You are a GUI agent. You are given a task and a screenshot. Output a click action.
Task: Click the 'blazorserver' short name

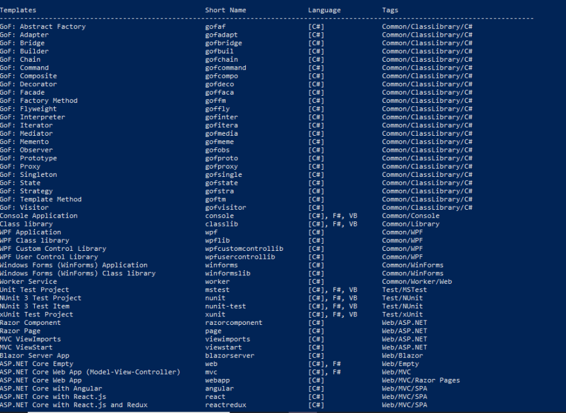tap(230, 356)
